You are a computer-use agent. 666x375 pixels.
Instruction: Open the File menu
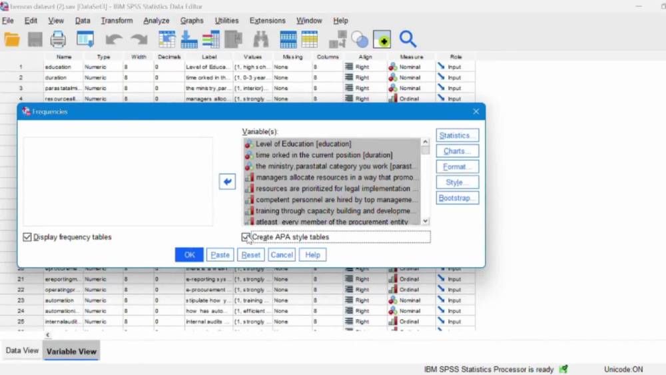(7, 21)
